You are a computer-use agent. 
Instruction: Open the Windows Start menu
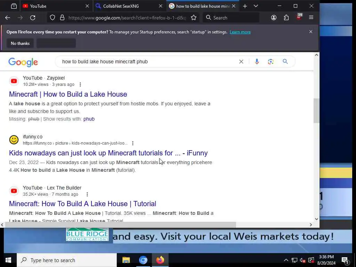point(8,260)
